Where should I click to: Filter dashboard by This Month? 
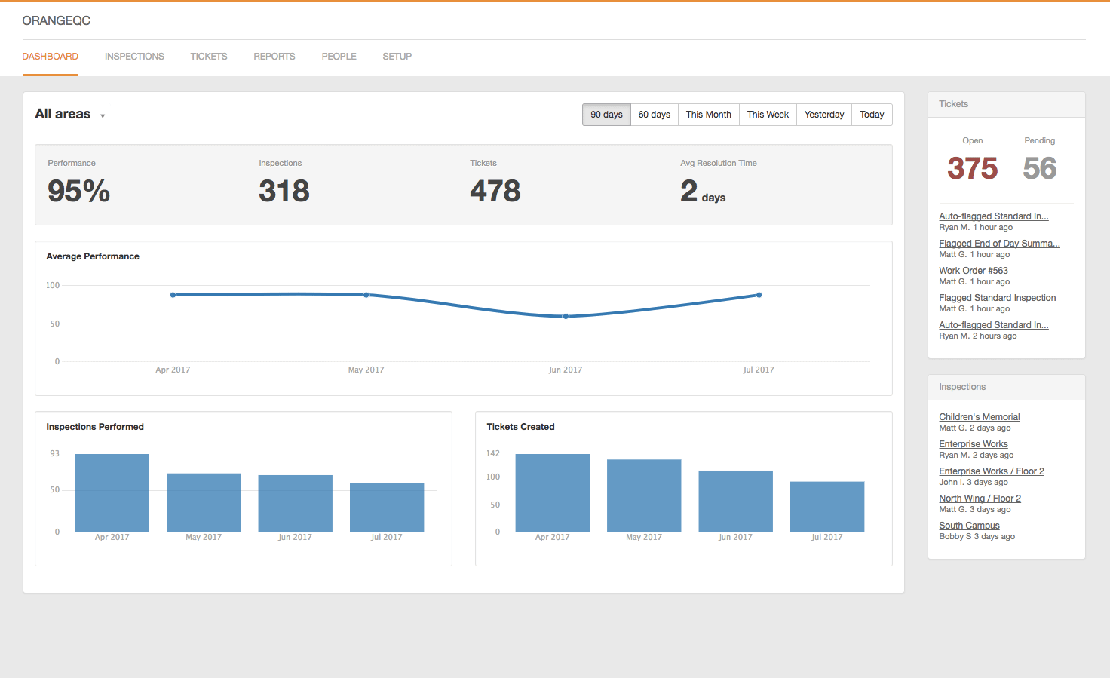[708, 114]
